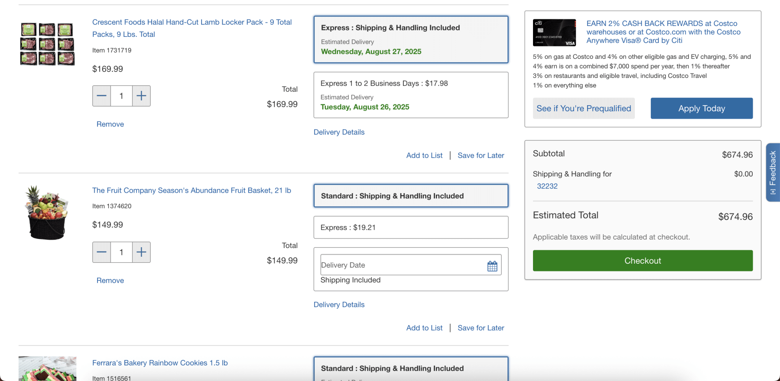This screenshot has height=381, width=780.
Task: Click minus icon for Fruit Basket quantity
Action: 101,252
